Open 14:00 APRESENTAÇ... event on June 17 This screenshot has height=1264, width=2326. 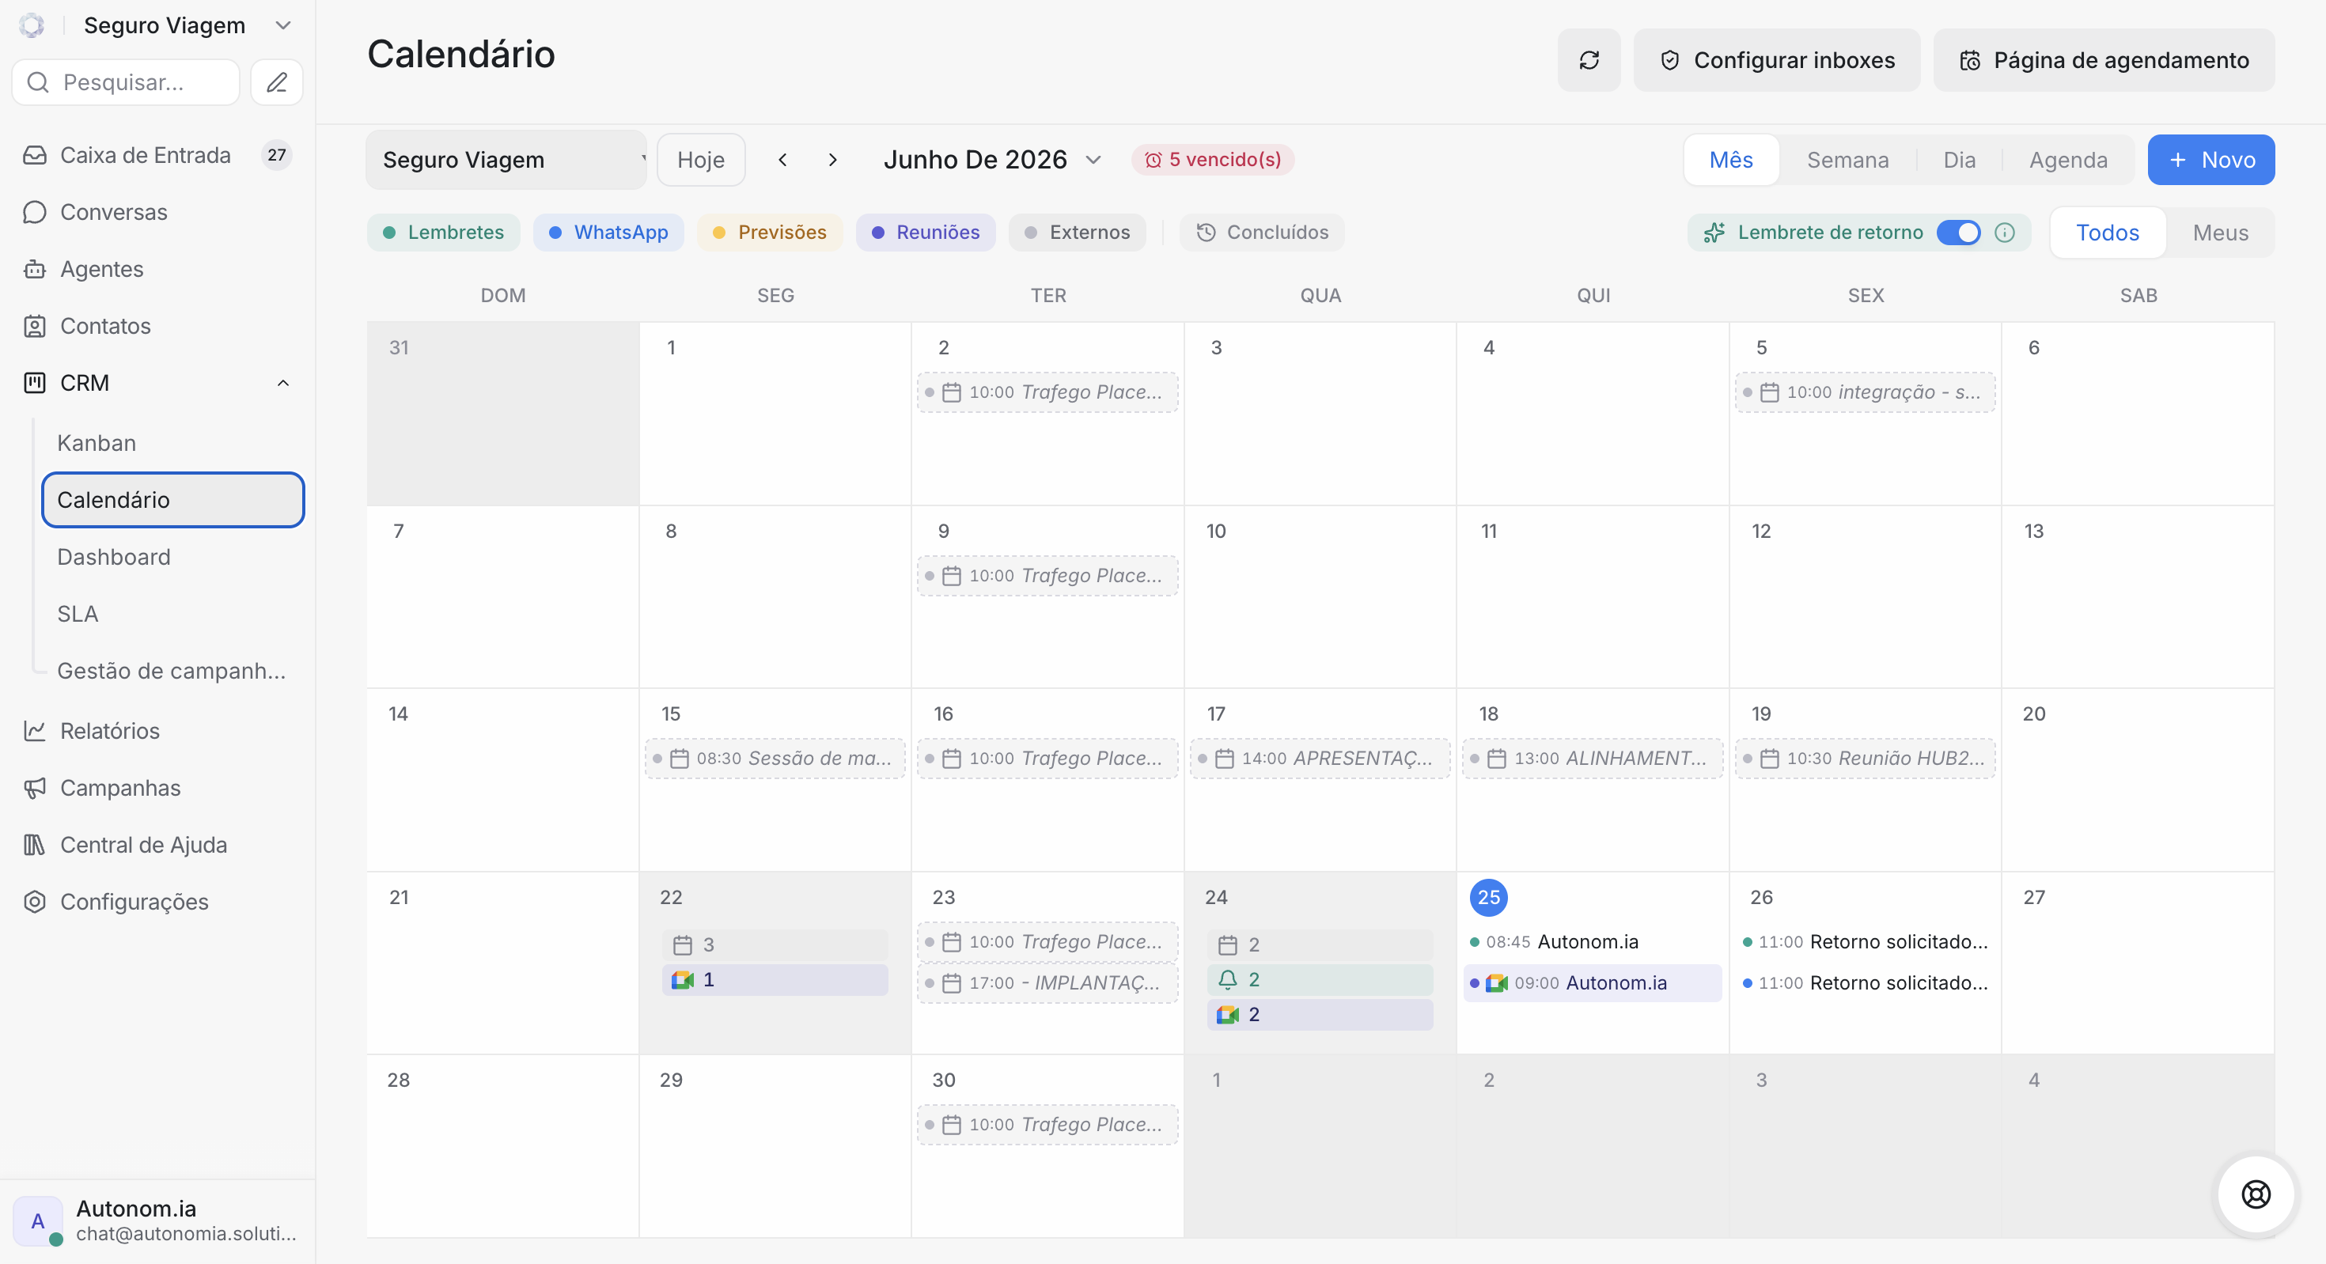coord(1319,759)
